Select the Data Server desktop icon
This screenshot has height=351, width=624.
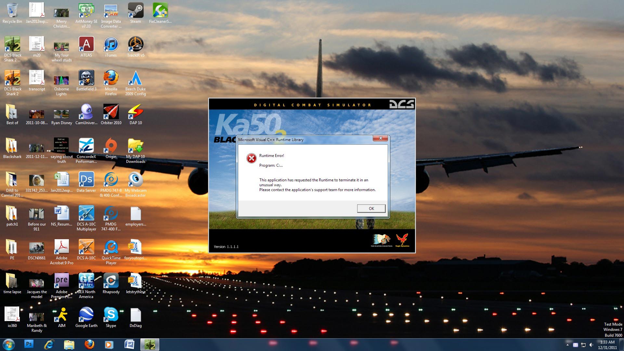(86, 182)
